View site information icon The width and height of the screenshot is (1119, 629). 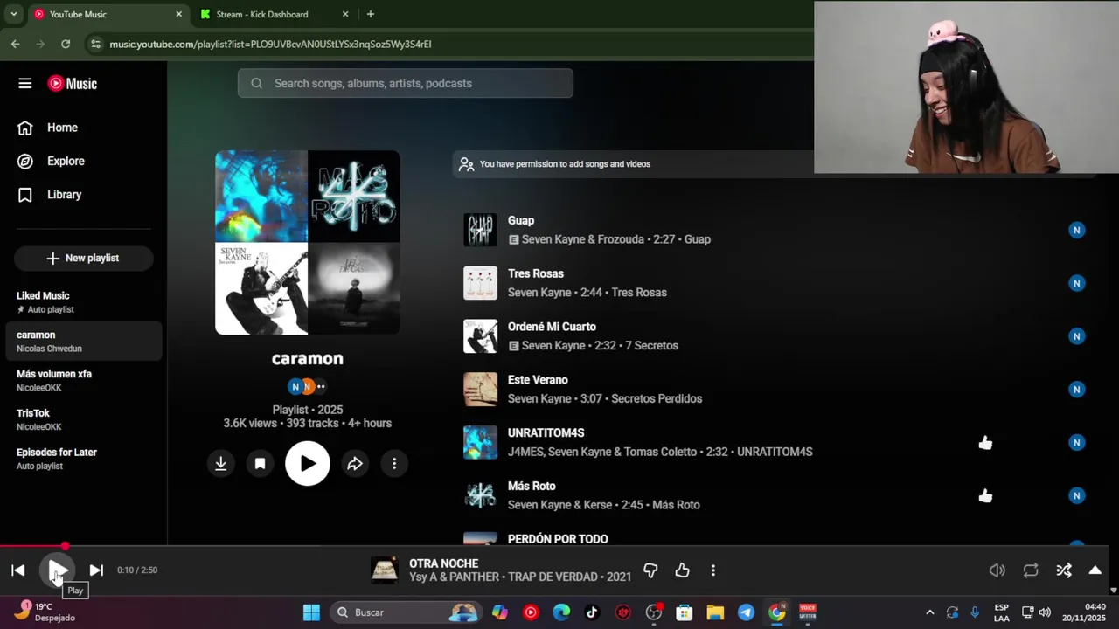pos(95,44)
